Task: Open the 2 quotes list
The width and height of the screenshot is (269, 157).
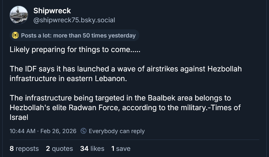Action: click(59, 149)
